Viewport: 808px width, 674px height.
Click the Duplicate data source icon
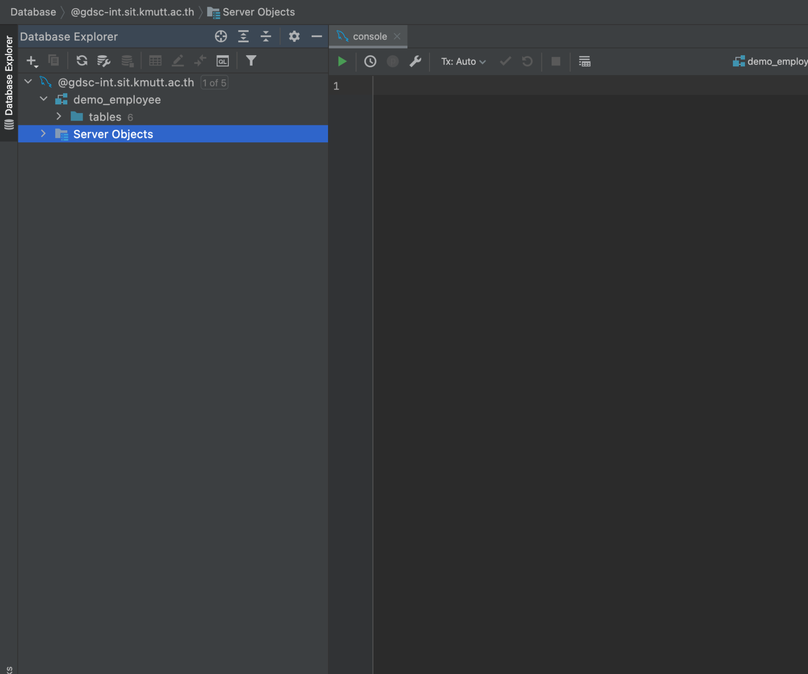pos(54,61)
